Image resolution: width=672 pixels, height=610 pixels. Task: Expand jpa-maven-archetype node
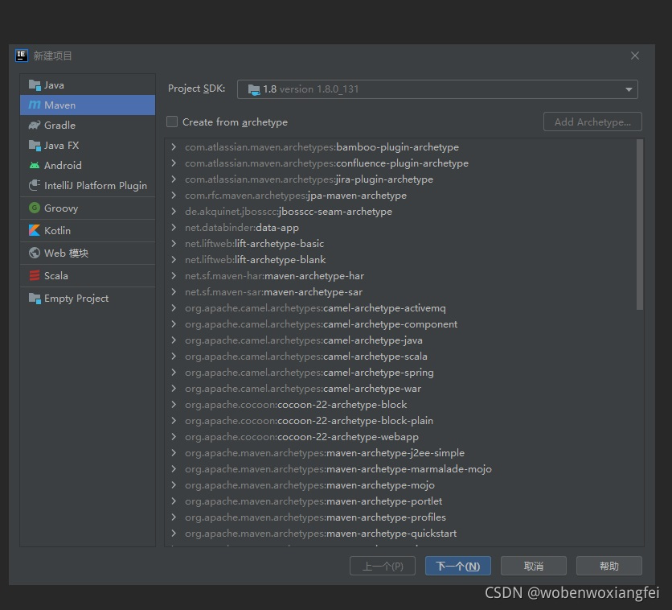(x=174, y=196)
